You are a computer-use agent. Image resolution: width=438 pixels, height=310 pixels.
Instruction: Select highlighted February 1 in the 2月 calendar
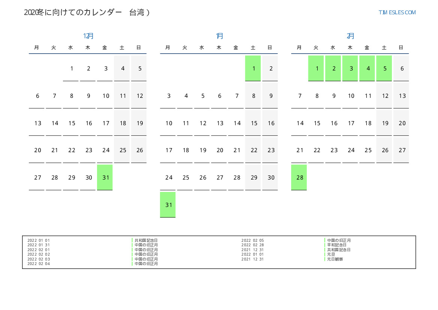coord(316,69)
